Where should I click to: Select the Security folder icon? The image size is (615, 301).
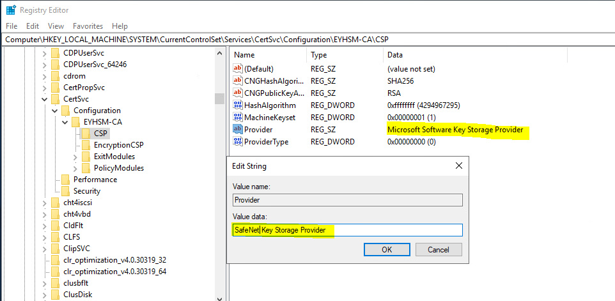tap(65, 191)
